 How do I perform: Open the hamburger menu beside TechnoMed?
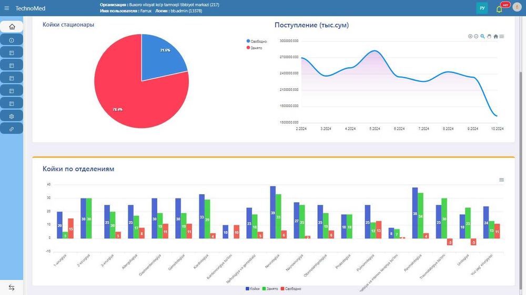point(7,8)
